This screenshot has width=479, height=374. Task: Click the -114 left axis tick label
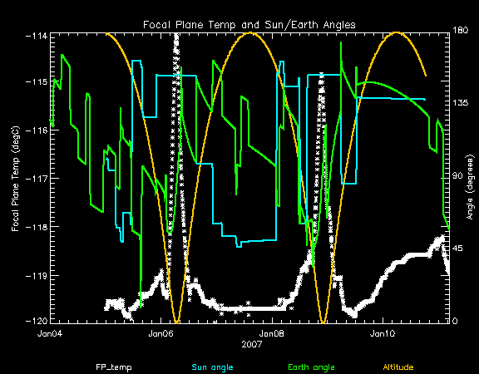pos(36,36)
